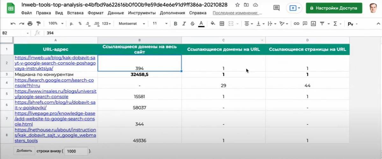Viewport: 382px width, 159px height.
Task: Open the Инструменты menu
Action: [x=142, y=13]
